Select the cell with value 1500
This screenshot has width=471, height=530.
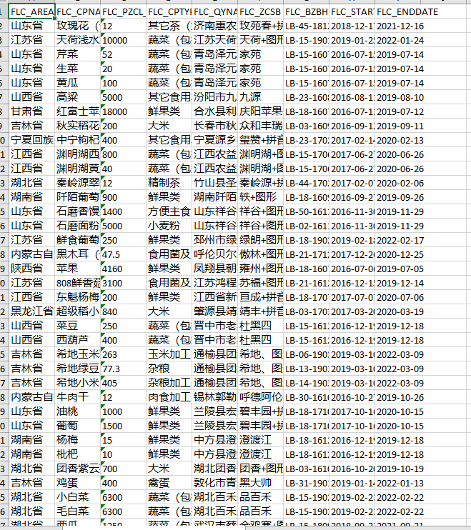(124, 426)
